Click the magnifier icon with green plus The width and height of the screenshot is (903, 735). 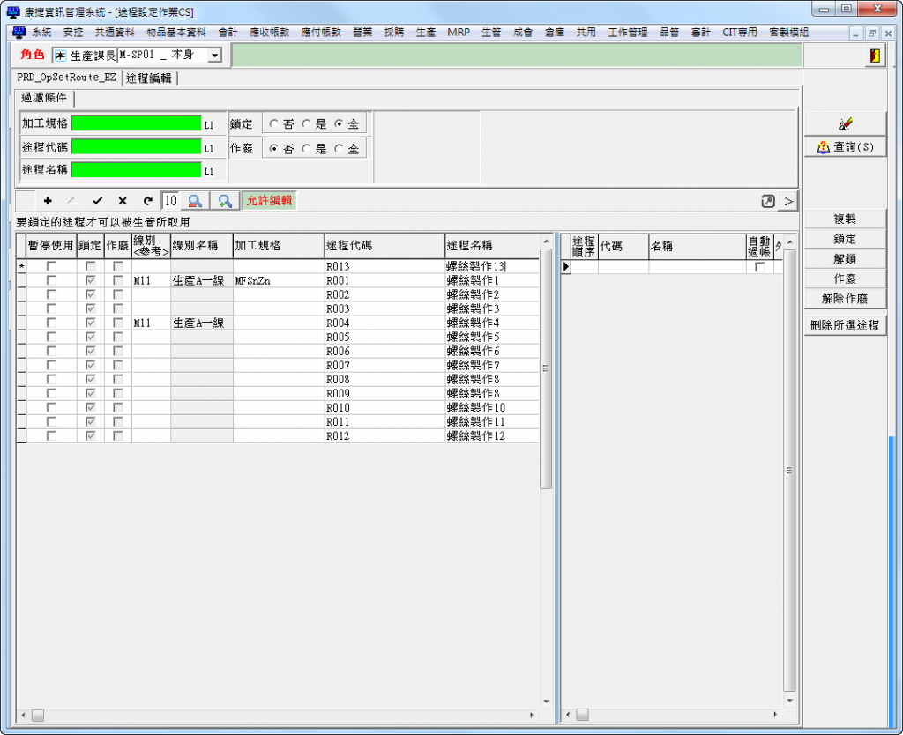coord(225,201)
